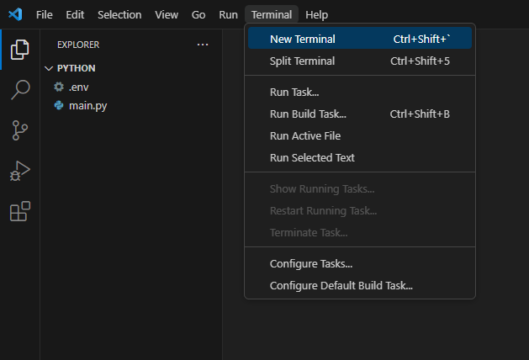Open the Explorer view icon
This screenshot has width=529, height=360.
[19, 50]
